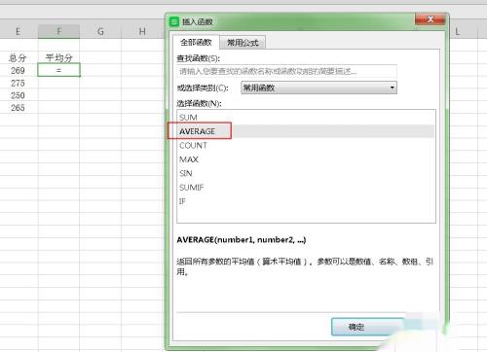Screen dimensions: 487x352
Task: Click the 确定 button
Action: click(x=368, y=327)
